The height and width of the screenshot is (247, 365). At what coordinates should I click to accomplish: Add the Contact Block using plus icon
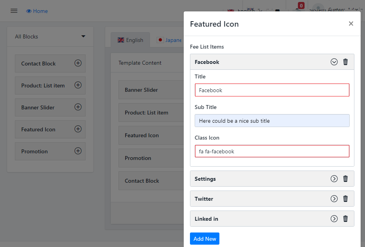(78, 63)
